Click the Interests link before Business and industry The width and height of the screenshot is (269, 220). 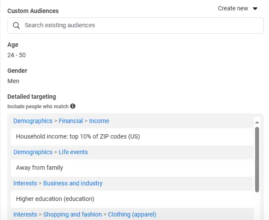[x=25, y=183]
